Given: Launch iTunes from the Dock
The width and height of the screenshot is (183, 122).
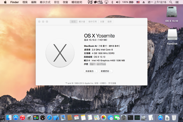Looking at the screenshot, I should tap(22, 118).
